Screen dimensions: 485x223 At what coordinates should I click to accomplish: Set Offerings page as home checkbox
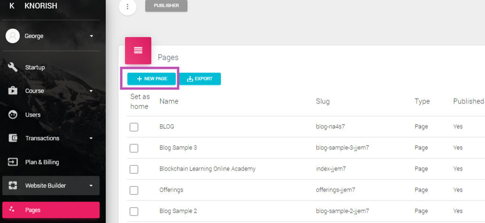pyautogui.click(x=134, y=190)
